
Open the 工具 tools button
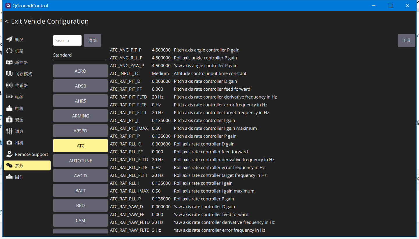[x=406, y=41]
